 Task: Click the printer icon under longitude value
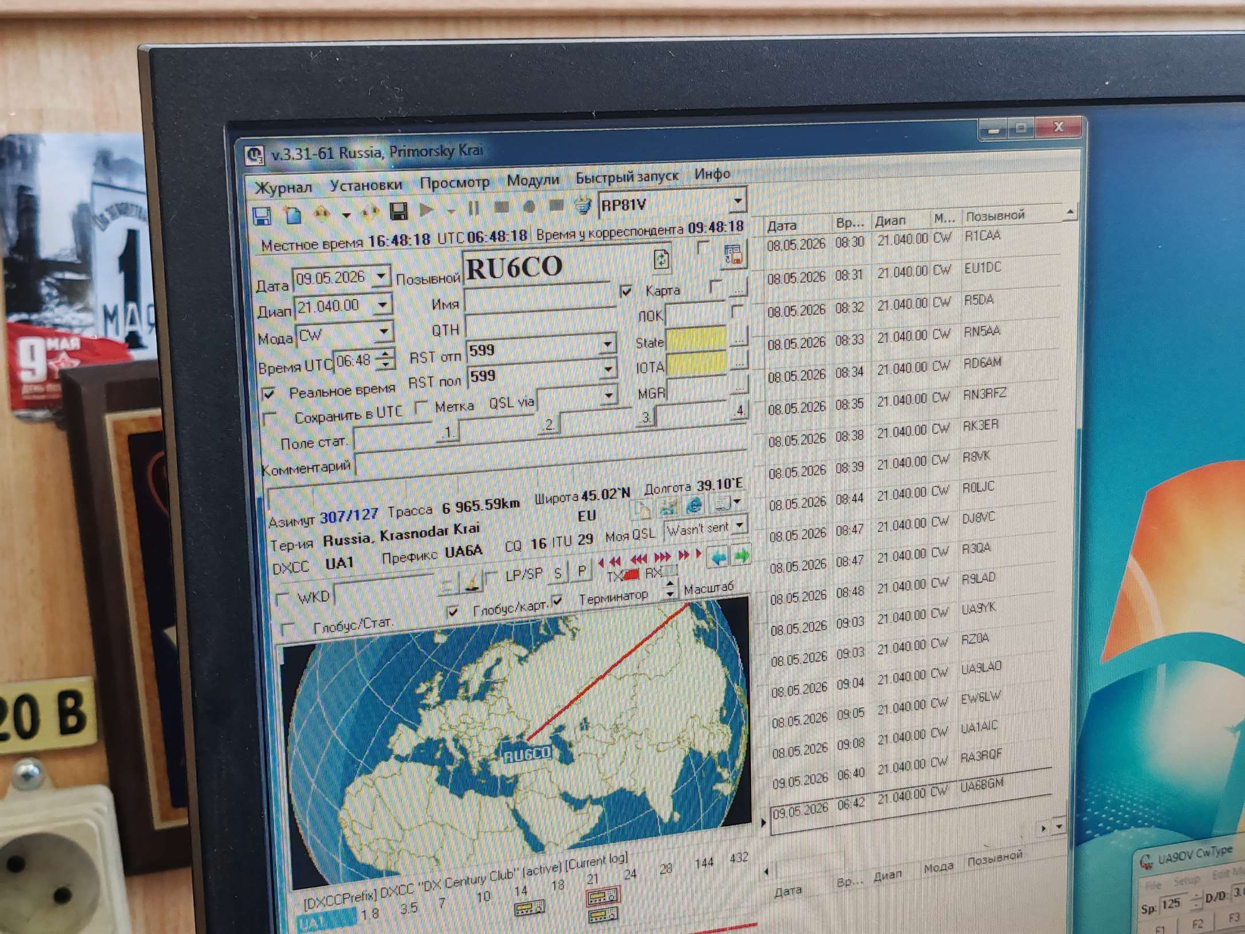point(723,504)
